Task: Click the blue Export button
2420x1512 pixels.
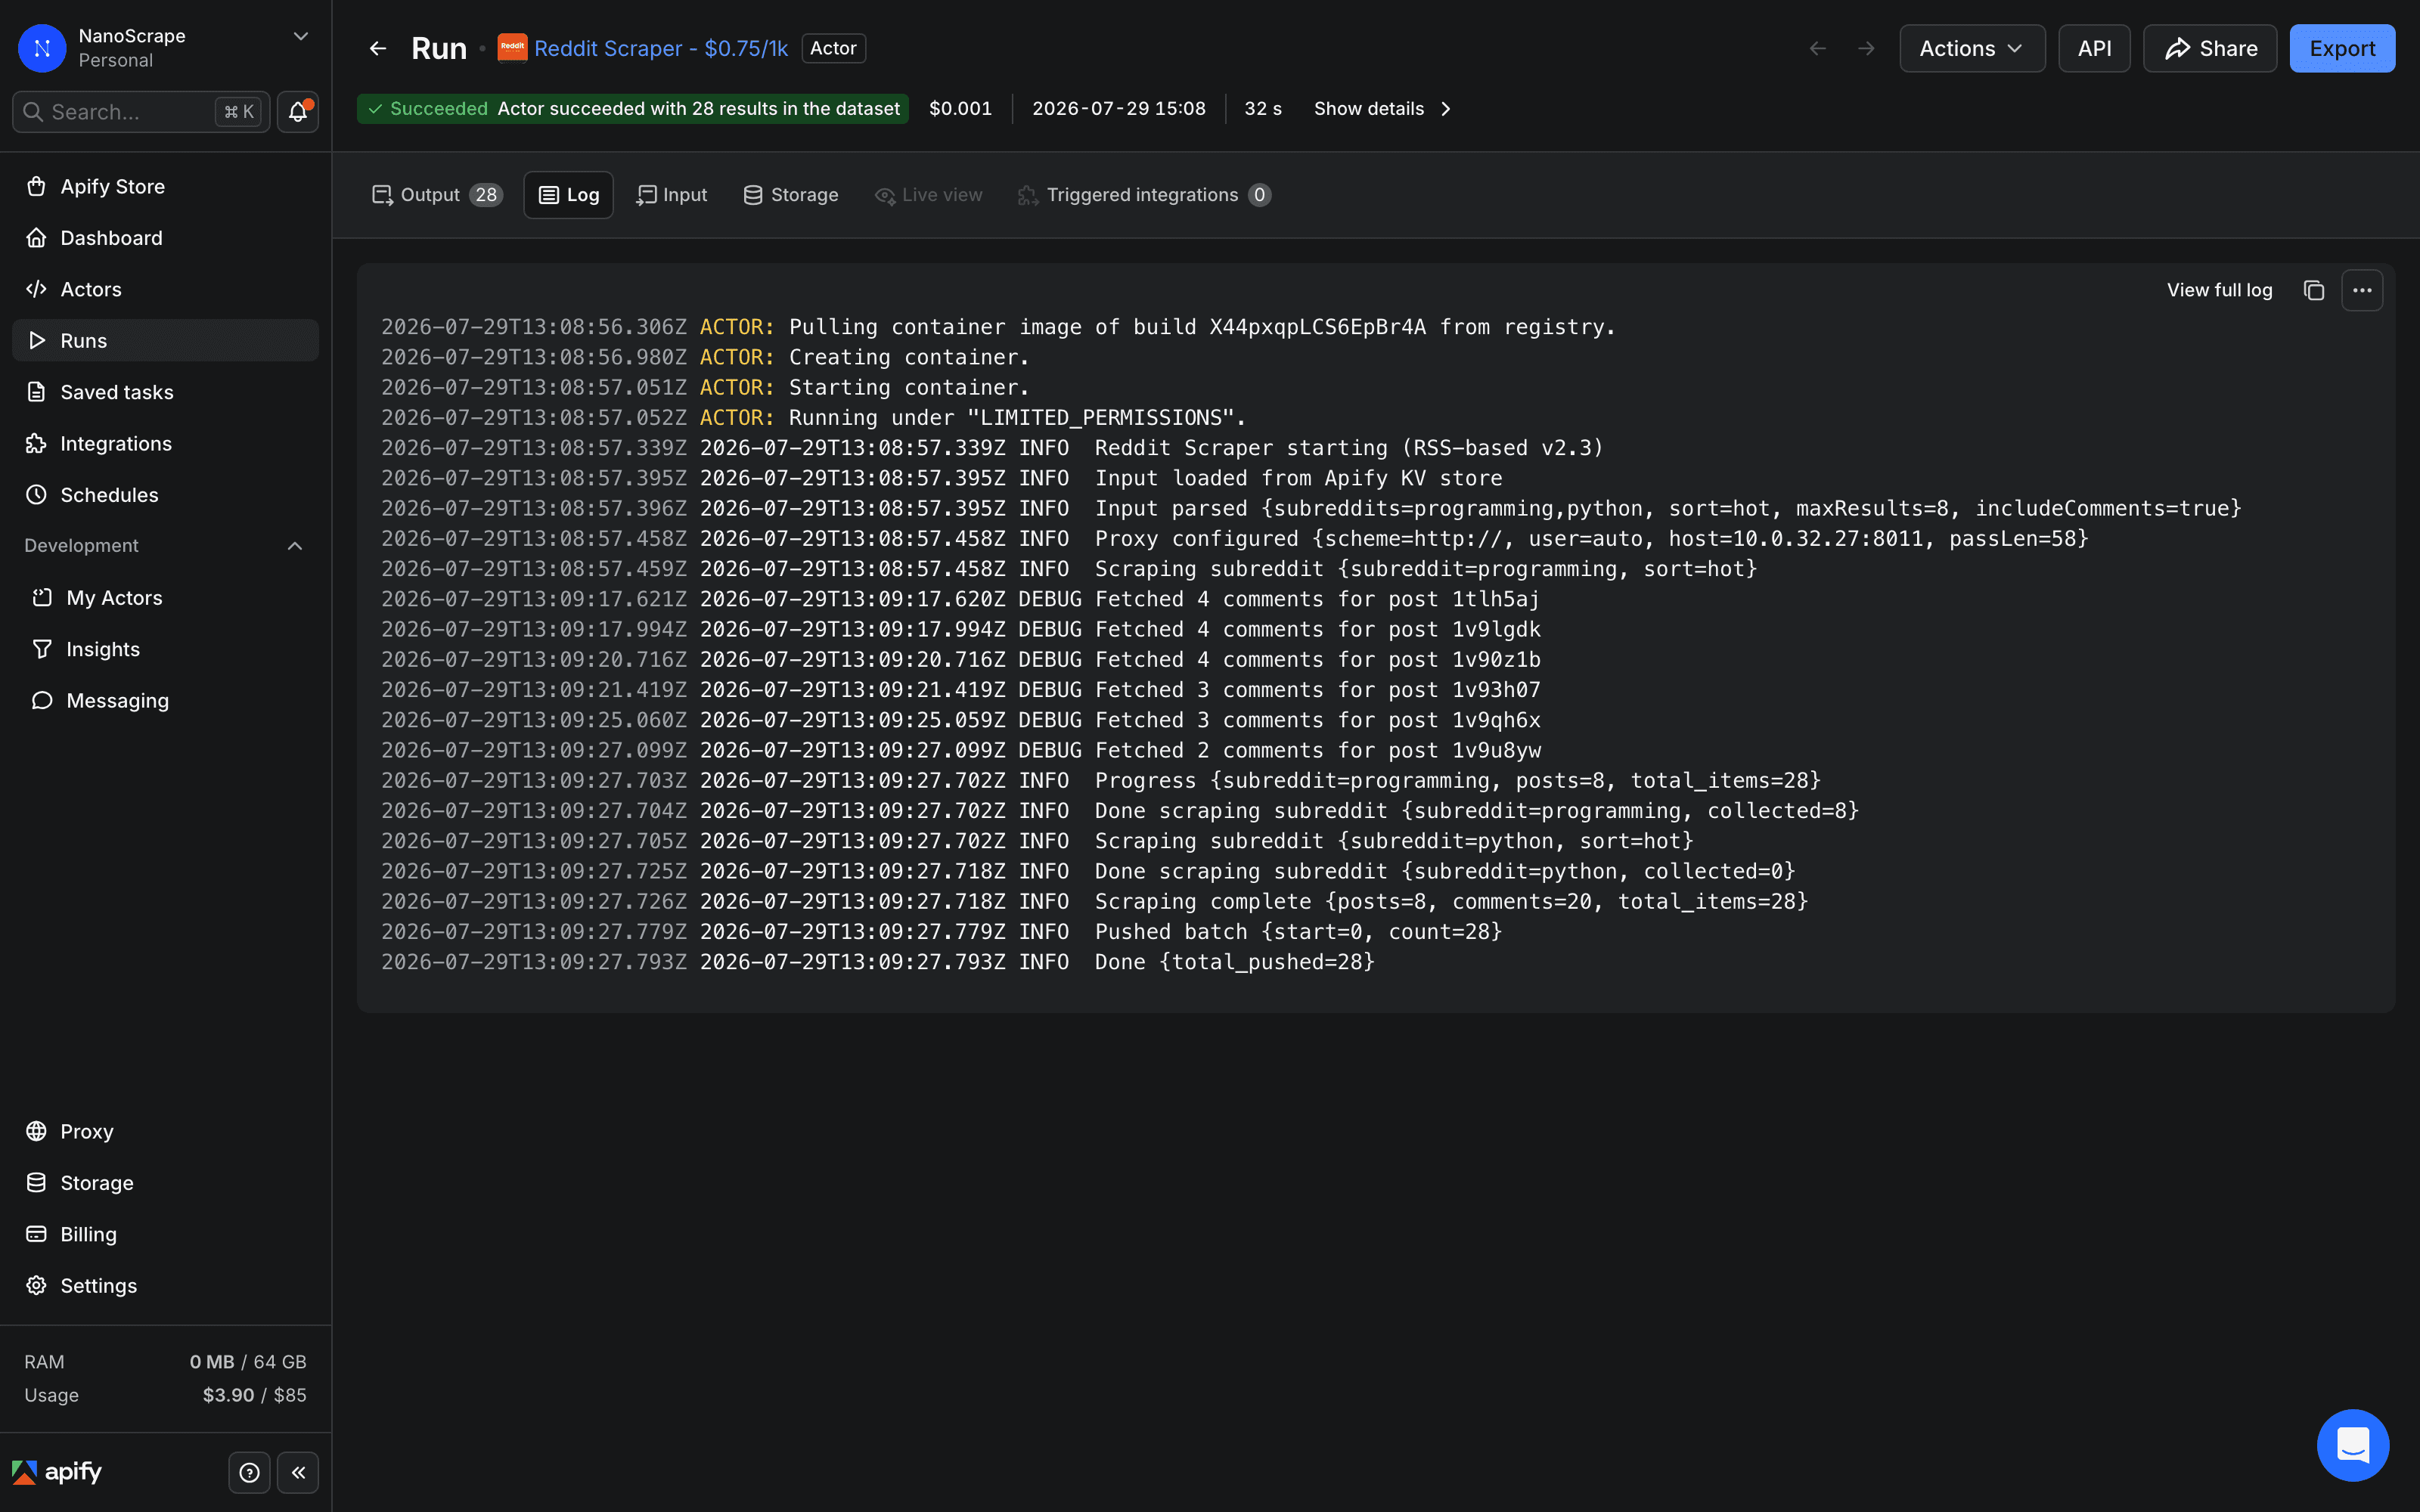Action: (x=2342, y=48)
